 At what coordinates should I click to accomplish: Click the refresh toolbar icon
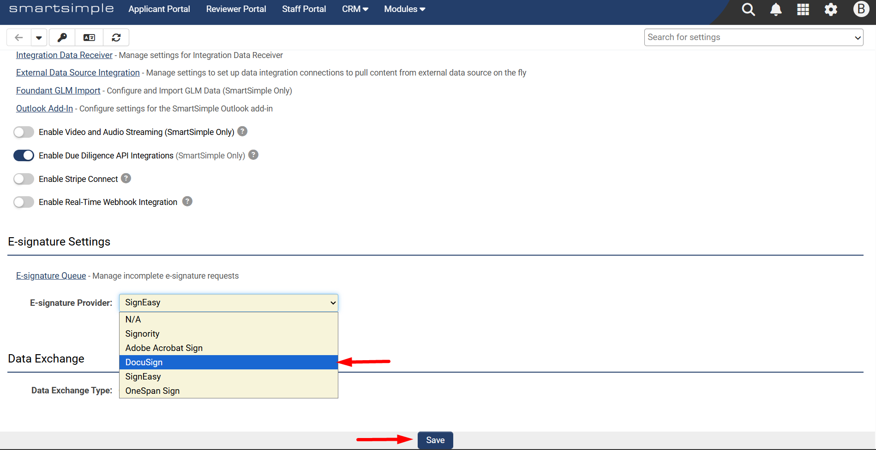(116, 37)
